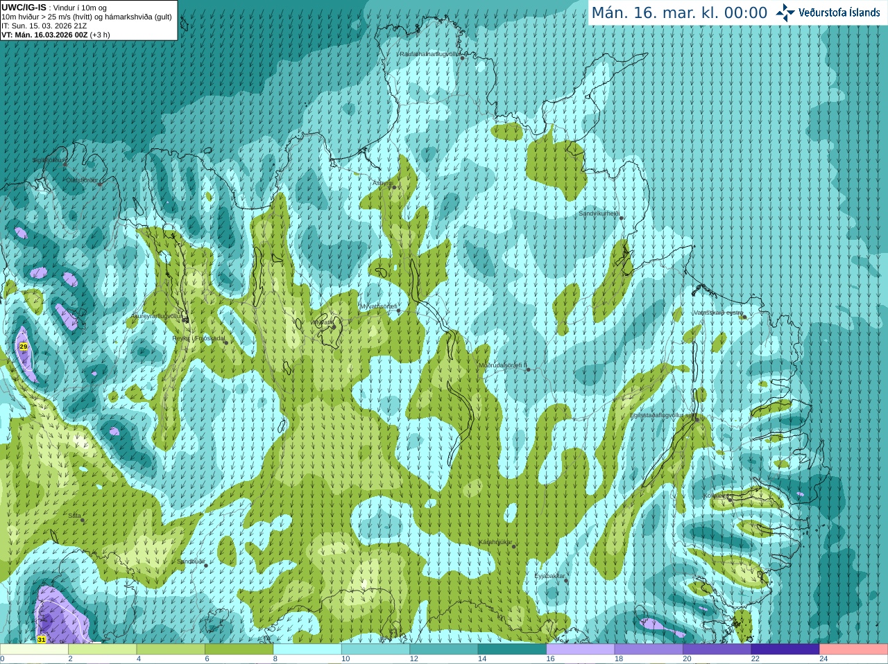
Task: Click the Kárahnjúkar station marker
Action: [514, 546]
